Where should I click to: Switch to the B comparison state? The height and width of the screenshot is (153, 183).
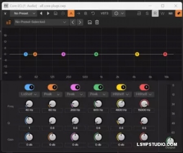pos(85,13)
